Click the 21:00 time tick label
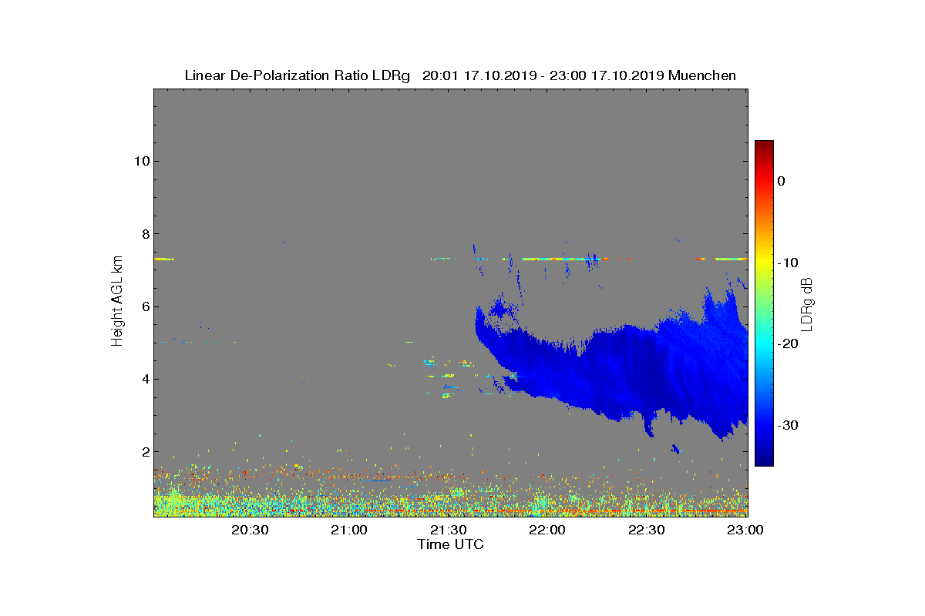925x616 pixels. pyautogui.click(x=348, y=531)
